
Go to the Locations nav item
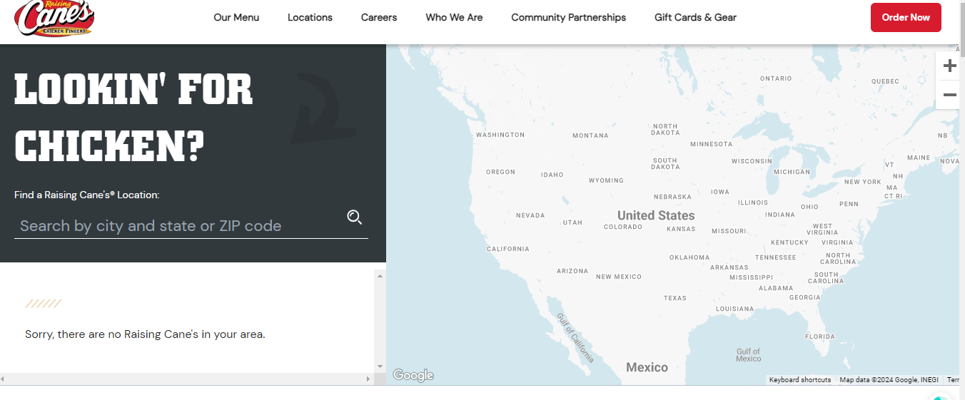pos(310,17)
